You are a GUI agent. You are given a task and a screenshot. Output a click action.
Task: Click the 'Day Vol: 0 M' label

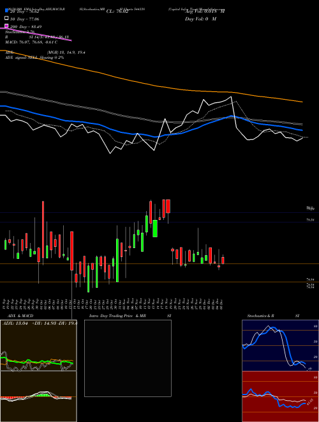point(200,19)
